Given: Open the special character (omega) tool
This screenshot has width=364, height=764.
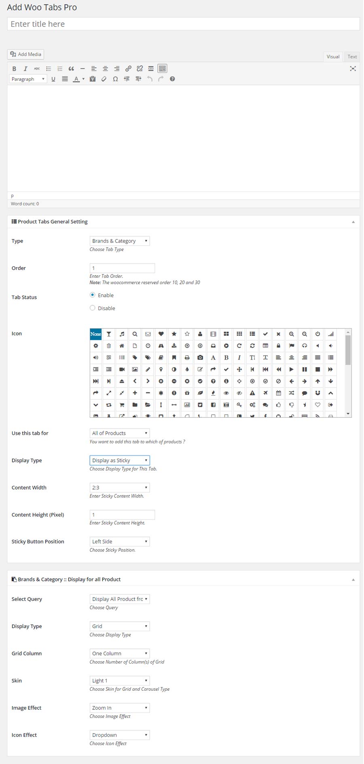Looking at the screenshot, I should (x=115, y=79).
